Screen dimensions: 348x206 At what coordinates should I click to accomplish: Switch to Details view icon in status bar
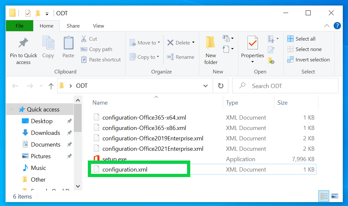coord(324,196)
